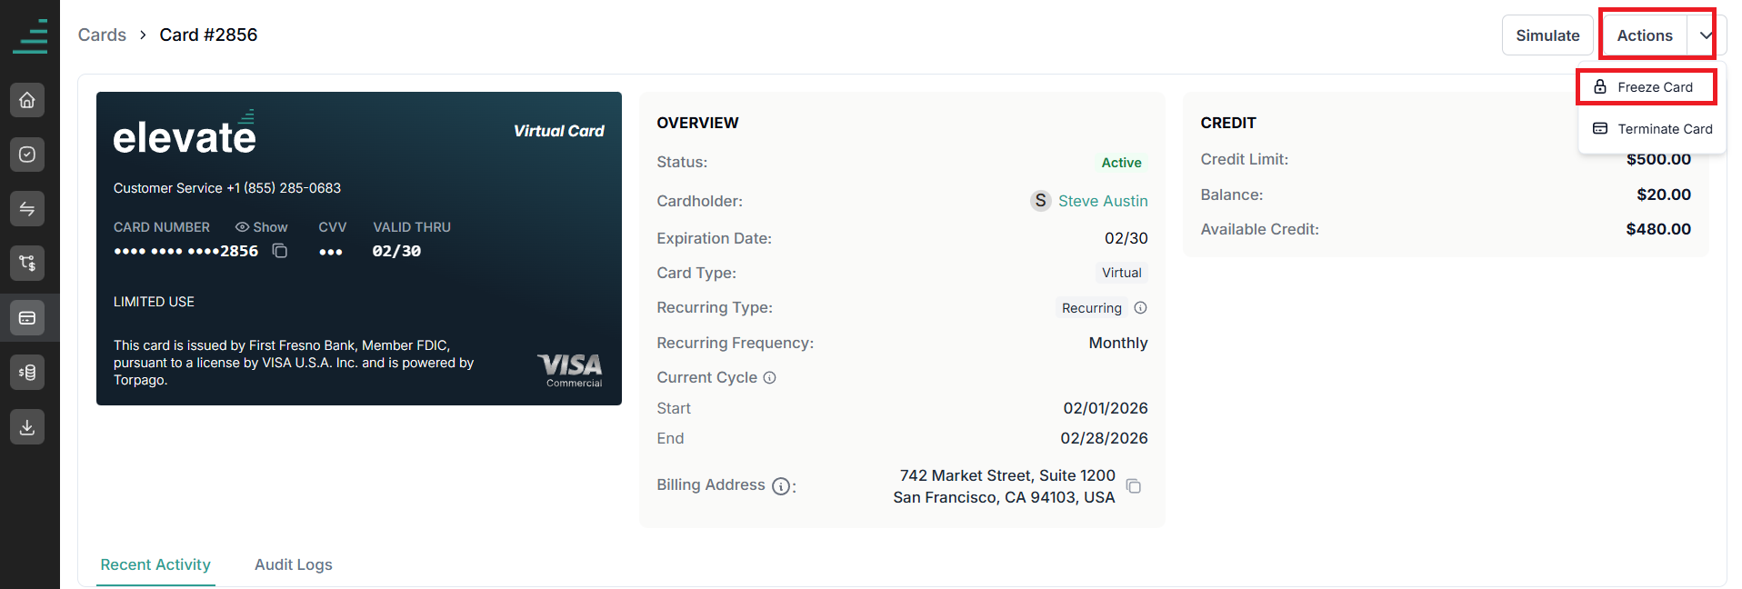Click the Billing Address info icon
Screen dimensions: 1742x589
pos(781,486)
